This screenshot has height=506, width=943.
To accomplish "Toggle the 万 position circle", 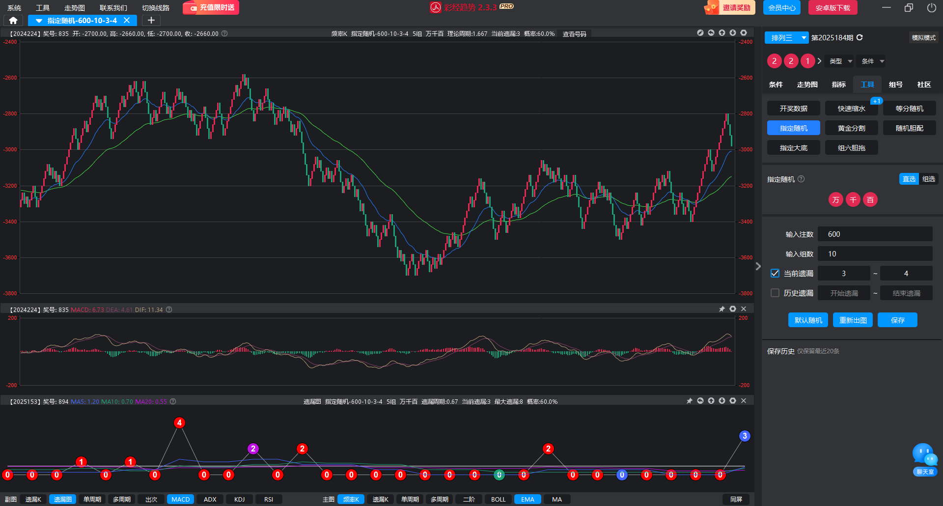I will (836, 199).
